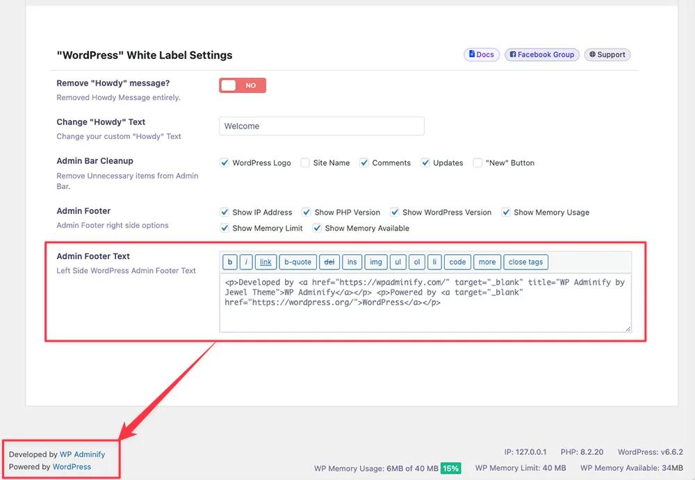Click the Admin Footer right side options description

point(113,225)
